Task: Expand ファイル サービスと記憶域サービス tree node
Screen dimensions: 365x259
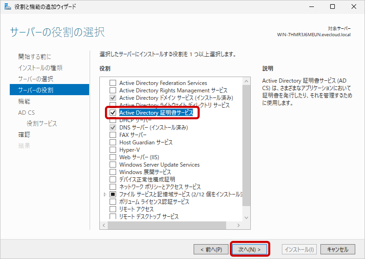Action: pyautogui.click(x=105, y=194)
